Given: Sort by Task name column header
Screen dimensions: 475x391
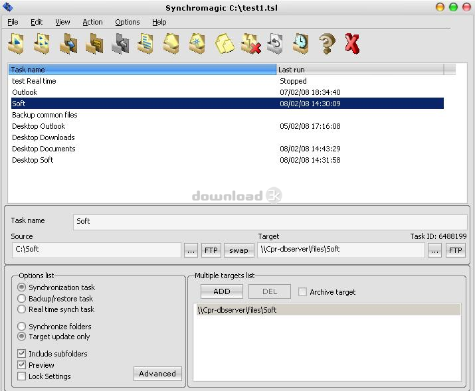Looking at the screenshot, I should pos(142,70).
